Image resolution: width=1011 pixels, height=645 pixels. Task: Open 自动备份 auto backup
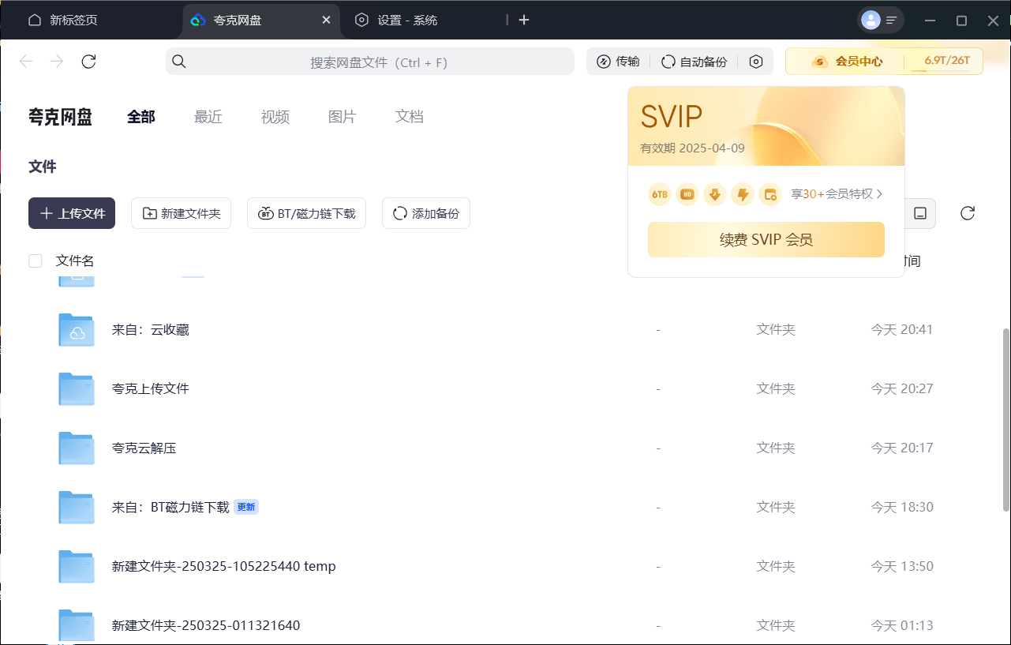(694, 62)
